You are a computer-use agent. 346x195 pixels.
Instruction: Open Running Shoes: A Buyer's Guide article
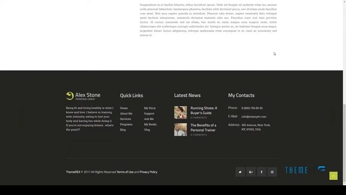tap(204, 110)
